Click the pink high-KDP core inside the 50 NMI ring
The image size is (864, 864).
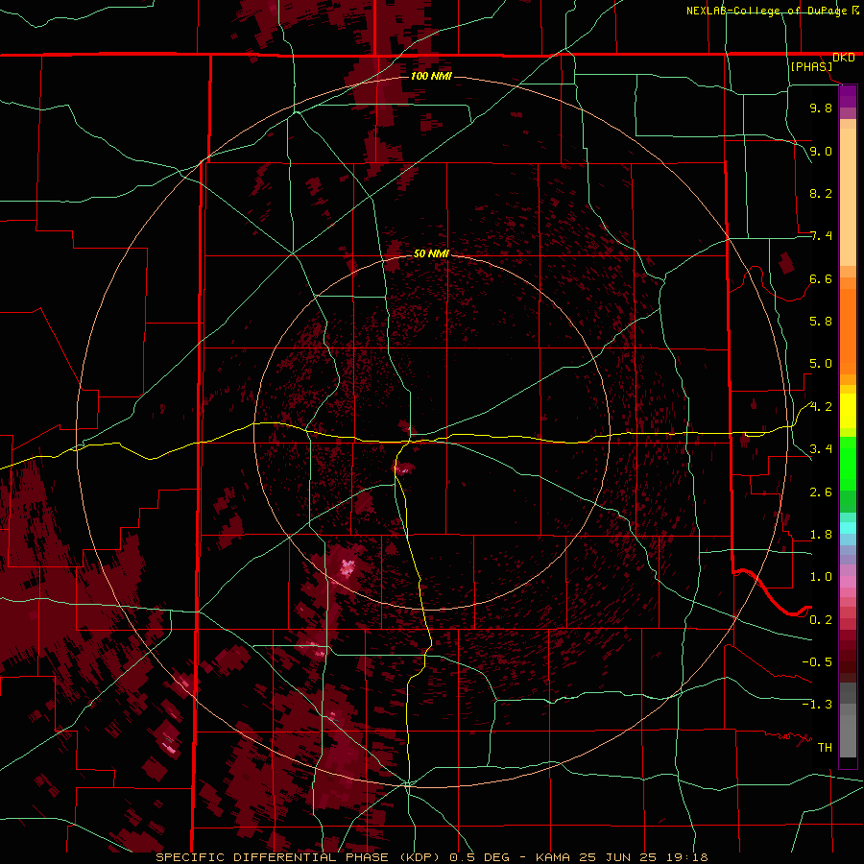(x=348, y=567)
